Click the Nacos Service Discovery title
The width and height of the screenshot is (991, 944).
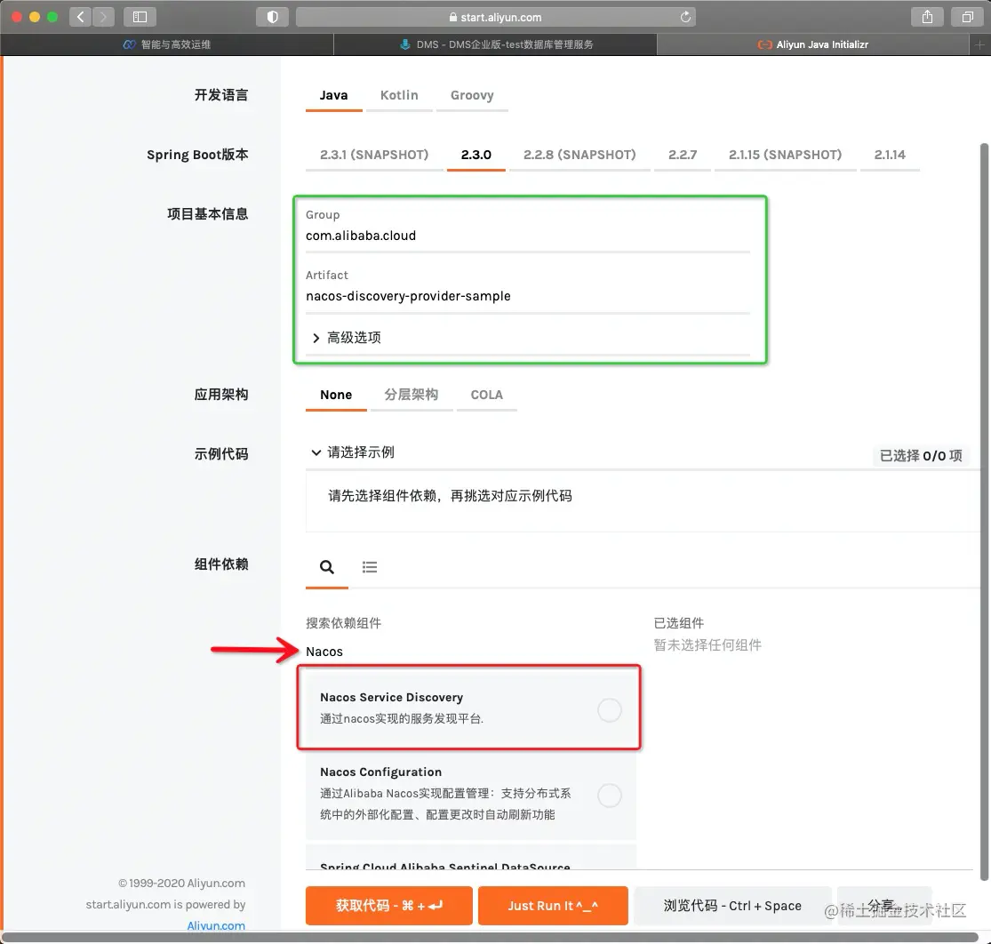pyautogui.click(x=391, y=698)
